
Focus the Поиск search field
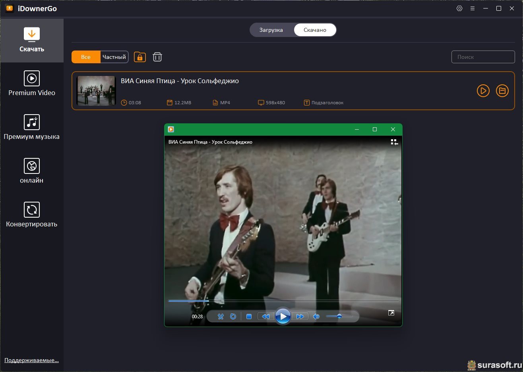(x=483, y=57)
